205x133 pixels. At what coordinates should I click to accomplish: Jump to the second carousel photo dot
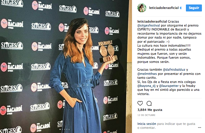(x=62, y=129)
